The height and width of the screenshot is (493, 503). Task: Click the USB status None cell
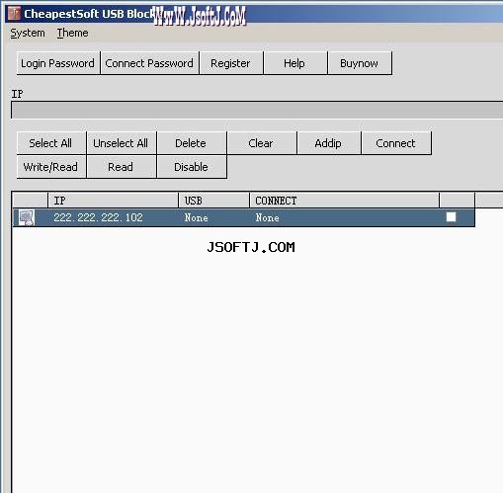[197, 217]
